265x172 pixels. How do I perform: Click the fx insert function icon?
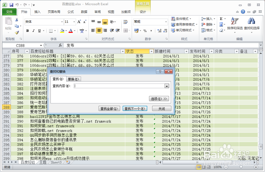click(x=60, y=45)
